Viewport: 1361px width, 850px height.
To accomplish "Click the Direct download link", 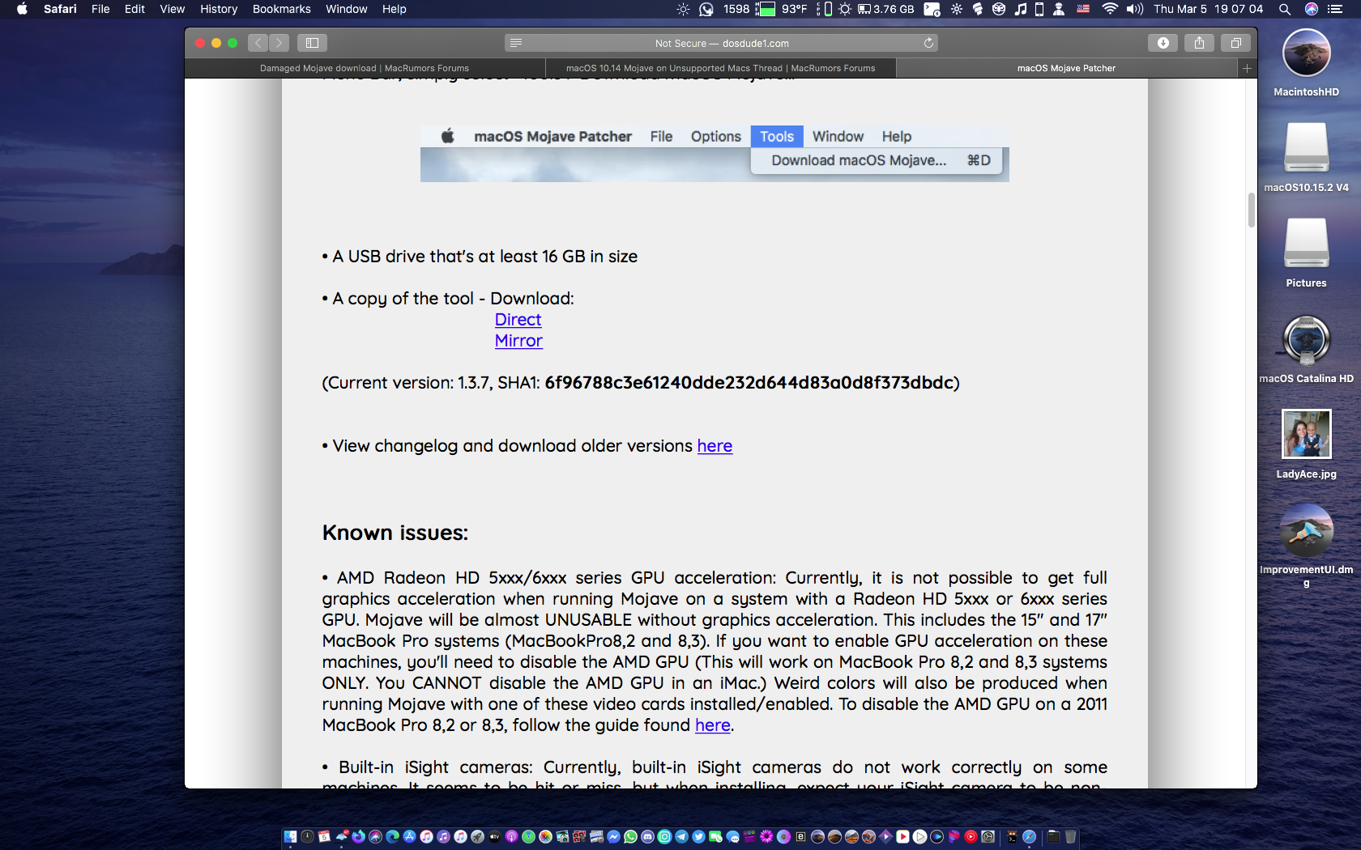I will point(518,320).
